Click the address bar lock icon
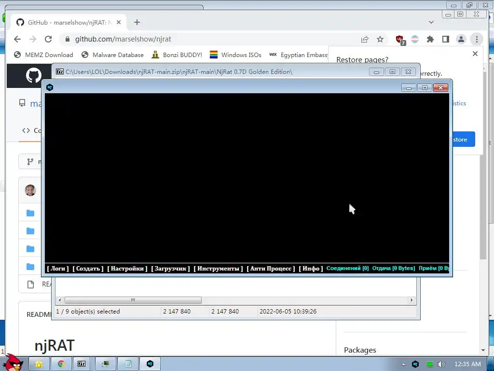 [67, 39]
